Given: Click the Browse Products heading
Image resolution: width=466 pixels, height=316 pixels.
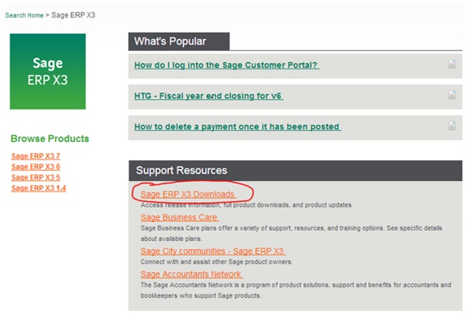Looking at the screenshot, I should [x=50, y=139].
